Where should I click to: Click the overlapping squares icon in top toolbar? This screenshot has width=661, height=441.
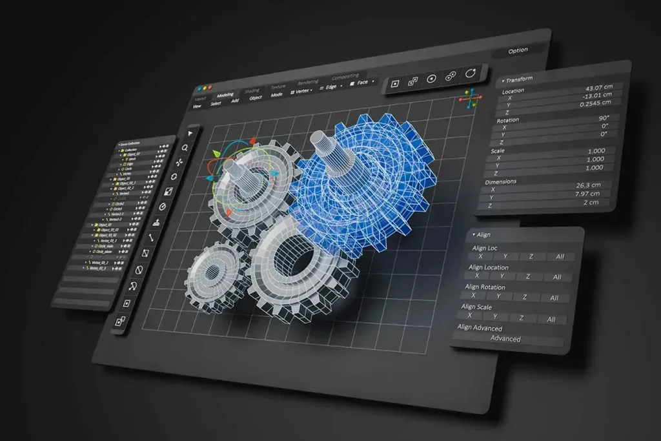point(412,81)
